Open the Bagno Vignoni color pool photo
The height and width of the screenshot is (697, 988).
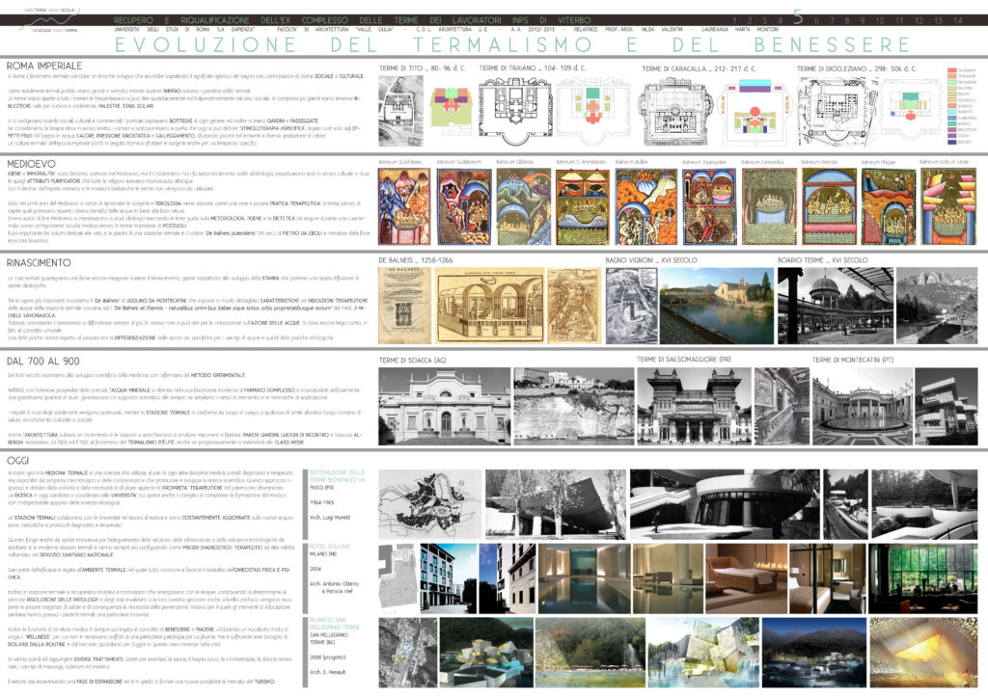coord(717,306)
